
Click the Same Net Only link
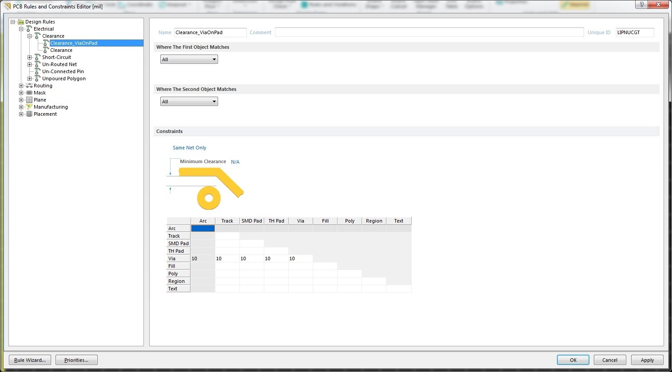(190, 148)
